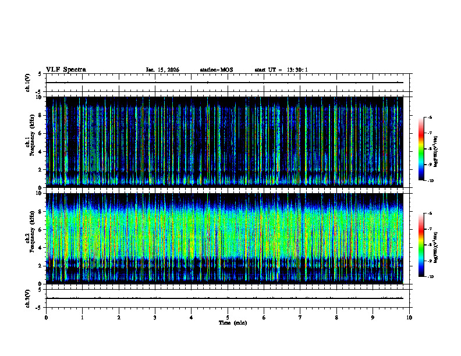
Task: Click the "Jan. 15, 2026" date text
Action: [x=162, y=70]
